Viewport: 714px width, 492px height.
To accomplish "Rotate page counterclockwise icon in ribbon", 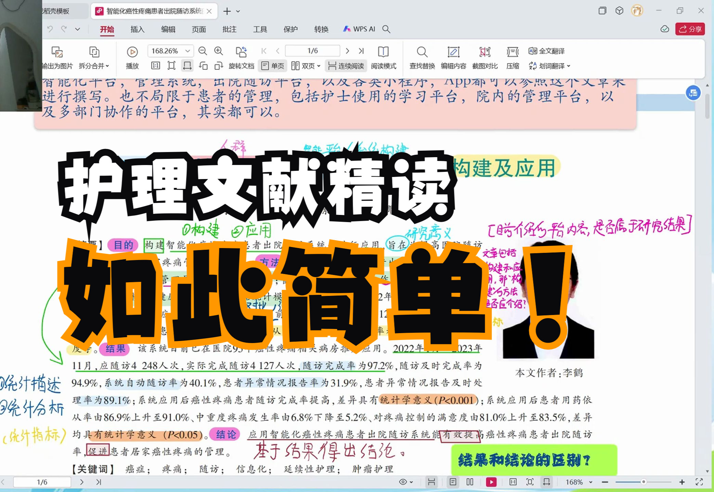I will pyautogui.click(x=203, y=66).
